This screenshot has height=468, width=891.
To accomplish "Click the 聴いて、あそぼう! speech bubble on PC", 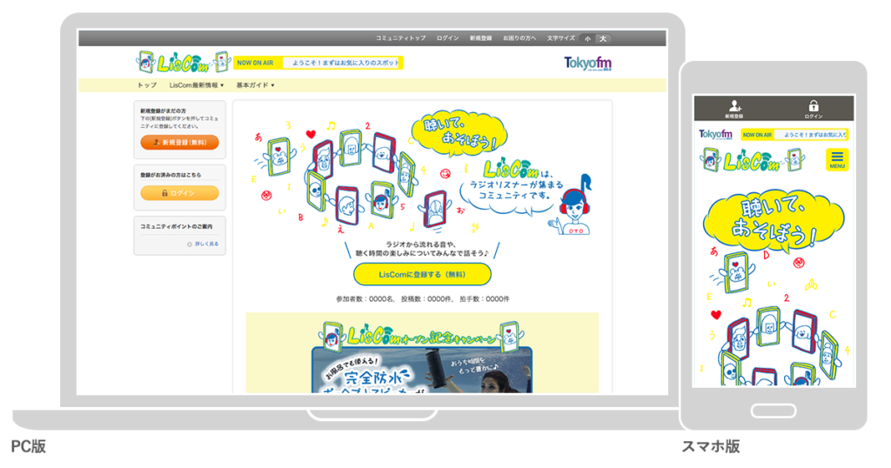I will 459,132.
